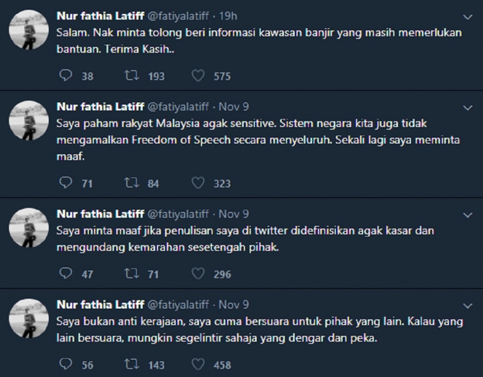Retweet the tweet with 84 retweets
The height and width of the screenshot is (377, 483).
point(132,183)
